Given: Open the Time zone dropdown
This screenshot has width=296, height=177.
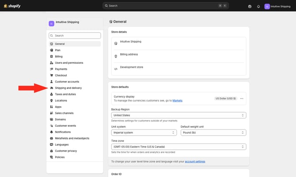Looking at the screenshot, I should point(178,147).
